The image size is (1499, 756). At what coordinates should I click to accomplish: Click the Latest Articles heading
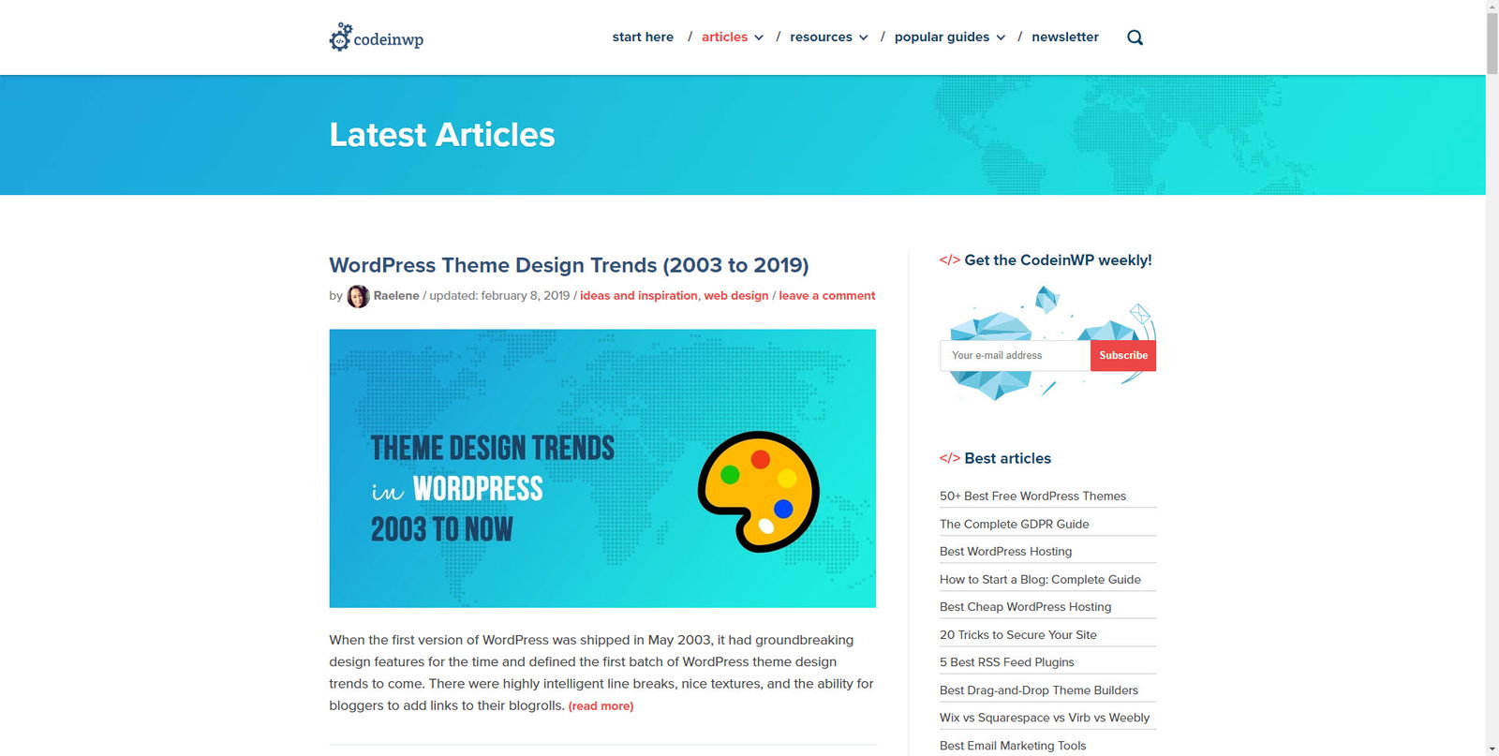click(x=442, y=135)
